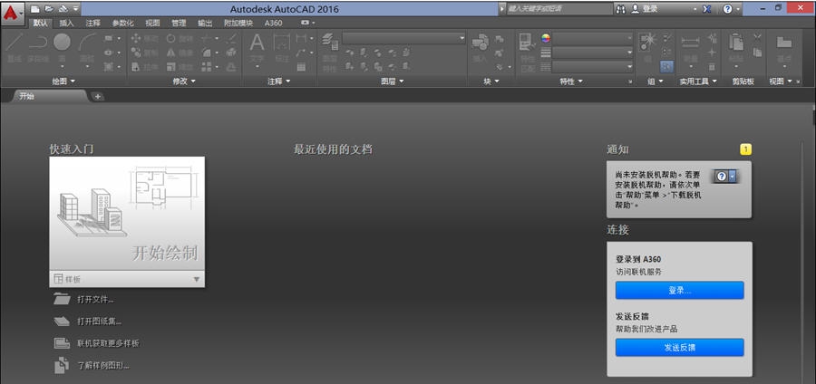Switch to the 输出 ribbon tab
This screenshot has width=816, height=384.
coord(205,23)
